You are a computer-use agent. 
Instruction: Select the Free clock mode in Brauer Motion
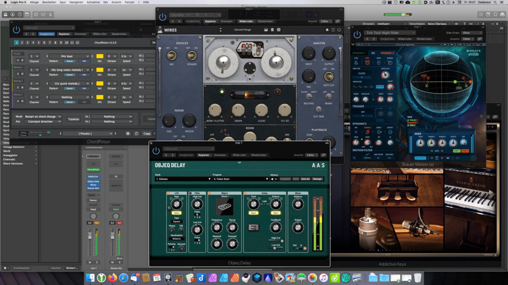tap(368, 62)
